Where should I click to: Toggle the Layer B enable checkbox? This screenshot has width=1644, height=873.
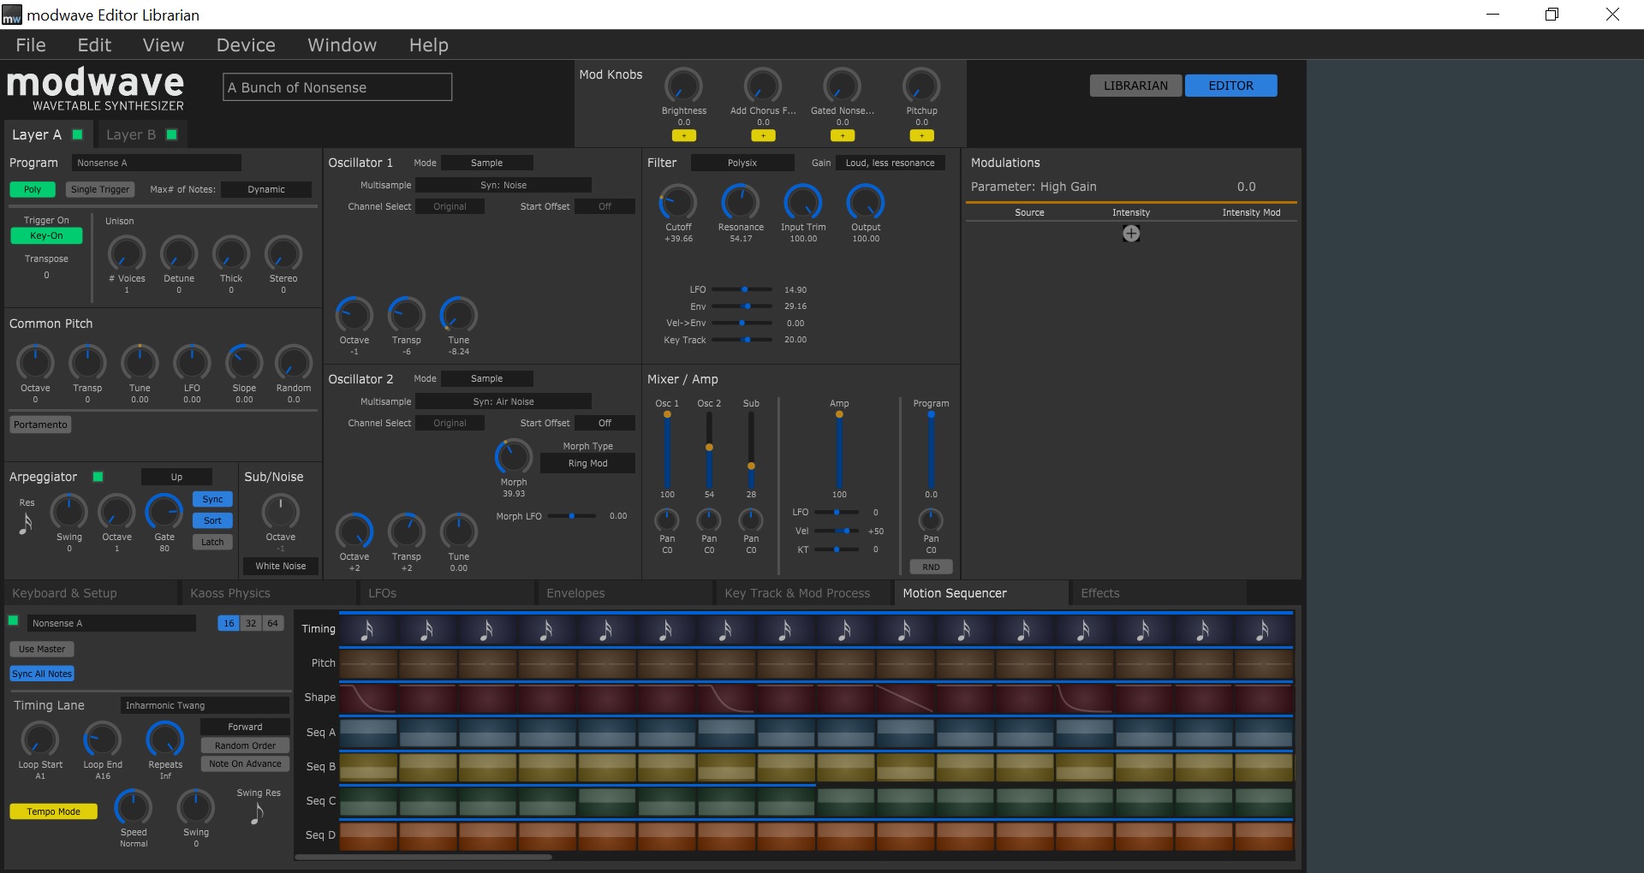170,134
